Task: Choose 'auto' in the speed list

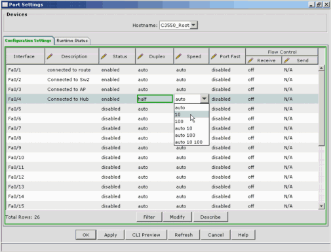Action: (191, 107)
